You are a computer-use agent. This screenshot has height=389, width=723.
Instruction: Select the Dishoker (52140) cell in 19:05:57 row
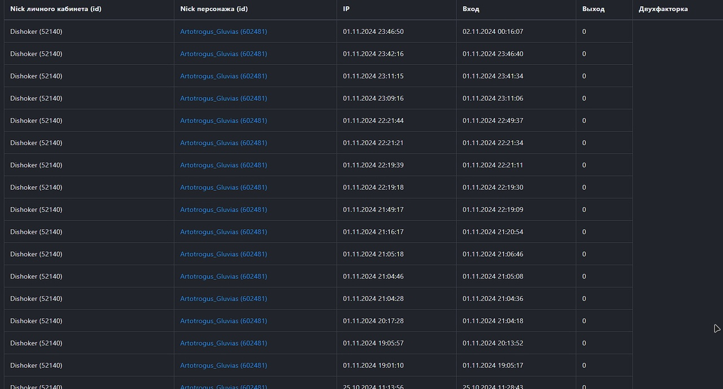(x=36, y=343)
